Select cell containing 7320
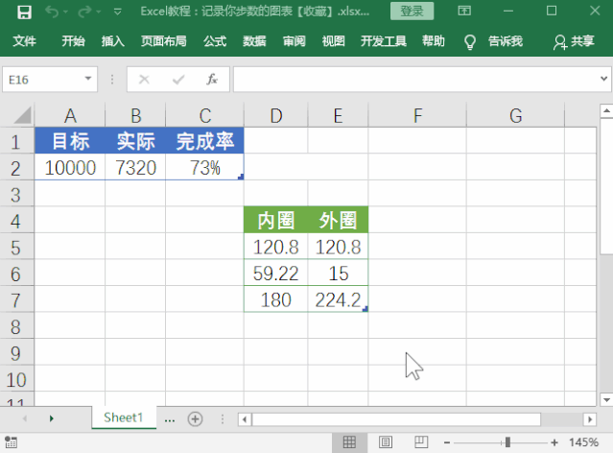 (x=135, y=167)
